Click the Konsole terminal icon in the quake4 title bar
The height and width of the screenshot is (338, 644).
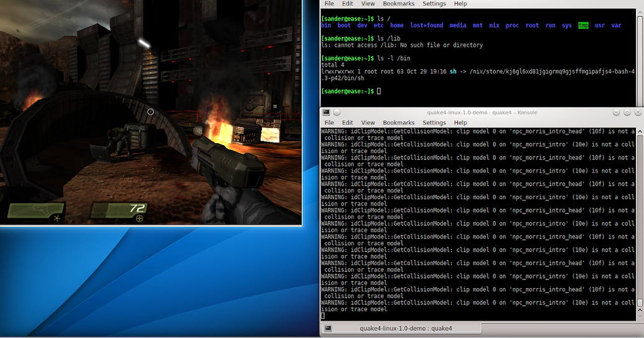[x=326, y=112]
